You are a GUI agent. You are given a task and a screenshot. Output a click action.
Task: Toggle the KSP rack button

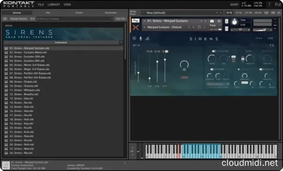[x=266, y=13]
